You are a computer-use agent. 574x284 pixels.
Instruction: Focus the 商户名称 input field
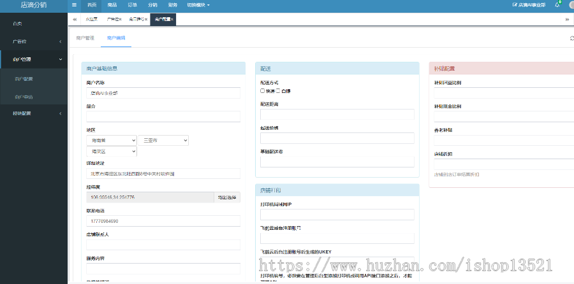pos(163,93)
